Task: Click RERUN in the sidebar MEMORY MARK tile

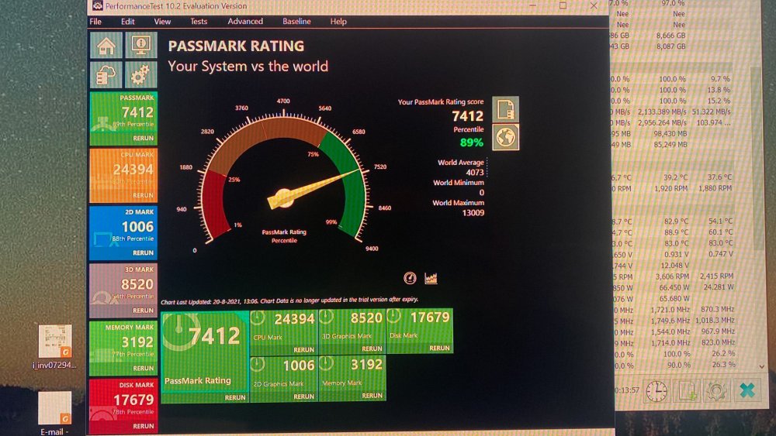Action: [143, 369]
